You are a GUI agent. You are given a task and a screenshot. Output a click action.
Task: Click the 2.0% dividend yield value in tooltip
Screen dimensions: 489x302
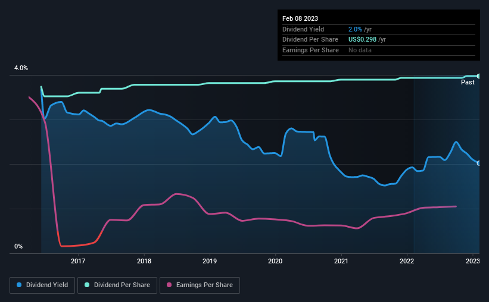click(355, 29)
